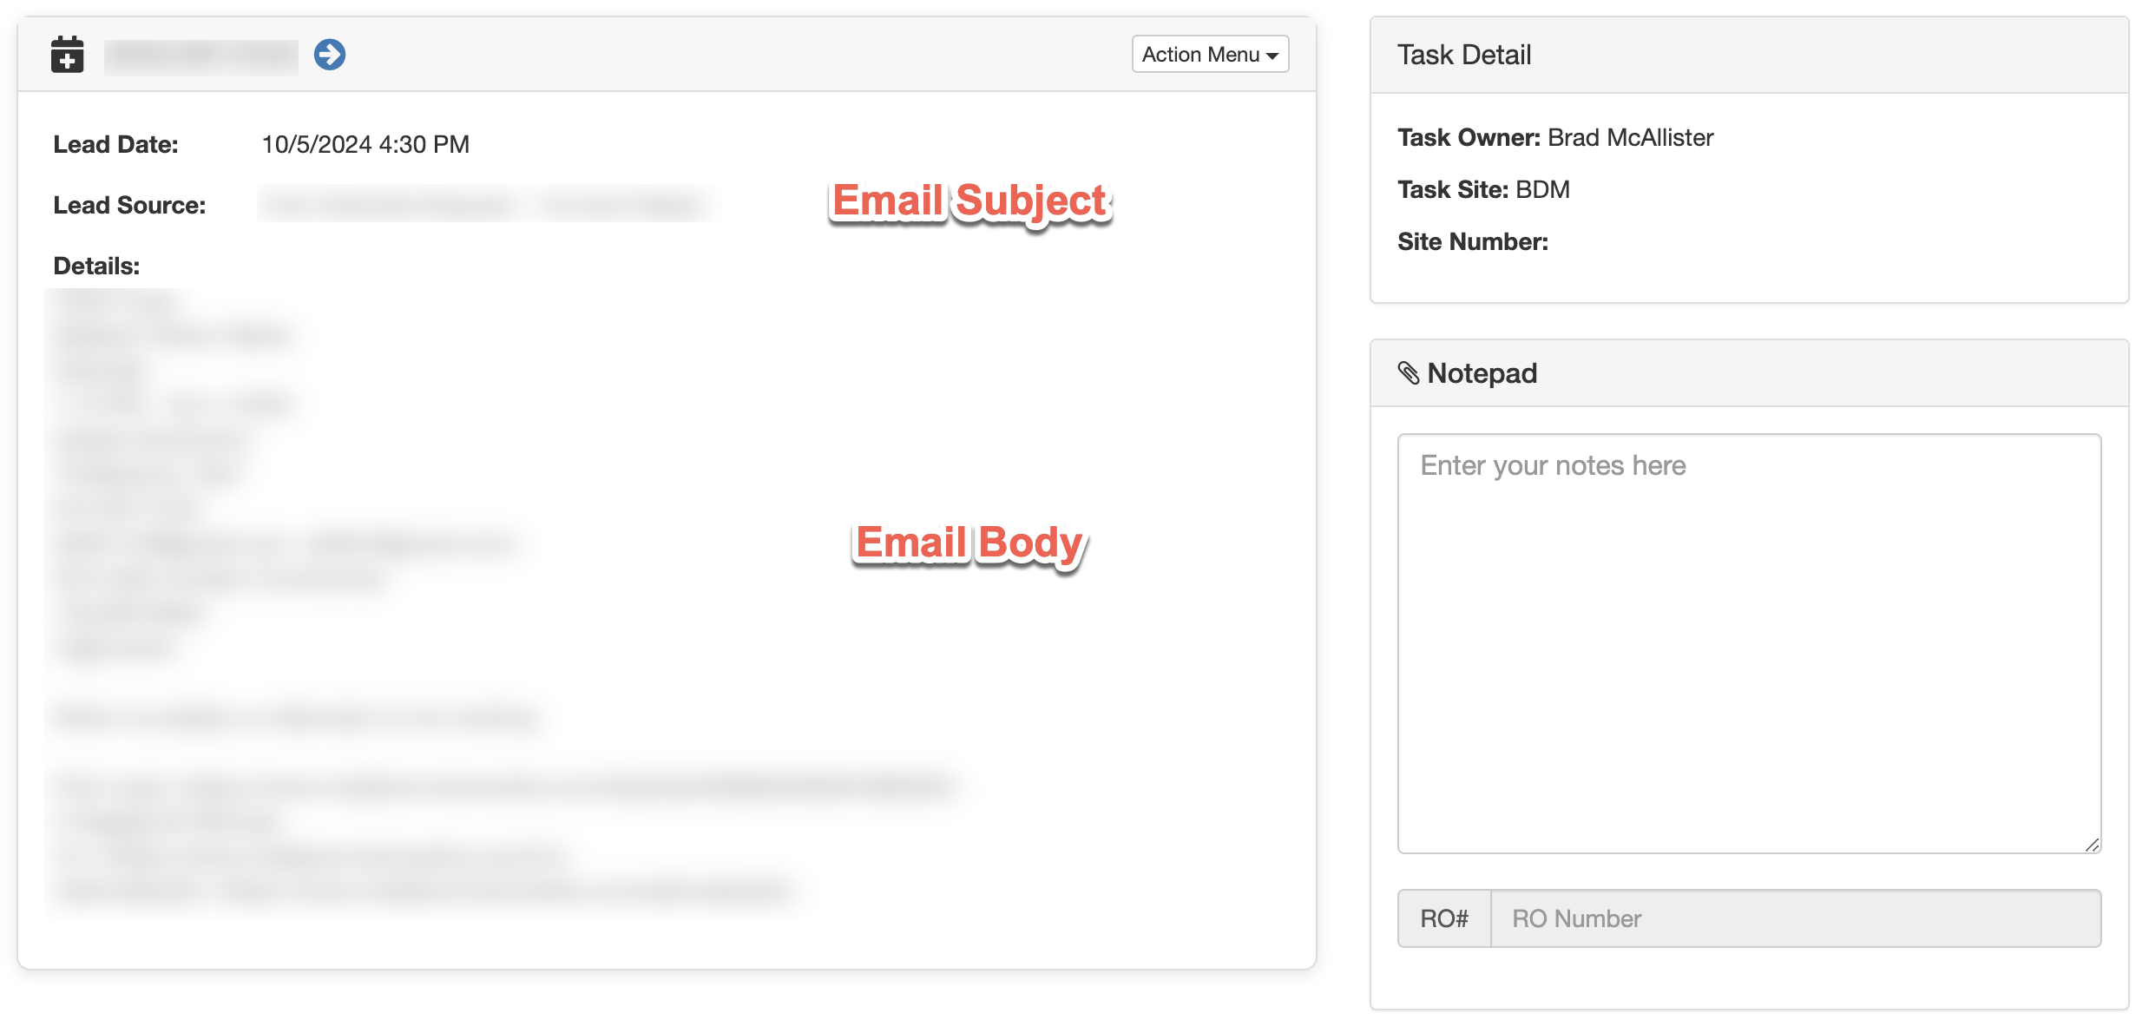Focus the RO Number input field

[1796, 918]
